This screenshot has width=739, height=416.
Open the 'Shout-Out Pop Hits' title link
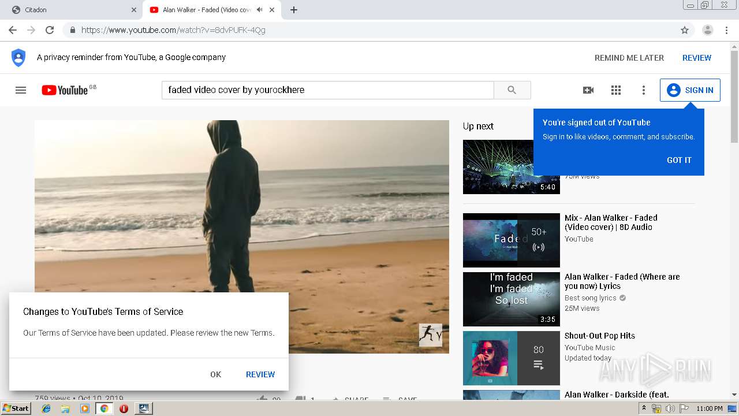click(600, 336)
